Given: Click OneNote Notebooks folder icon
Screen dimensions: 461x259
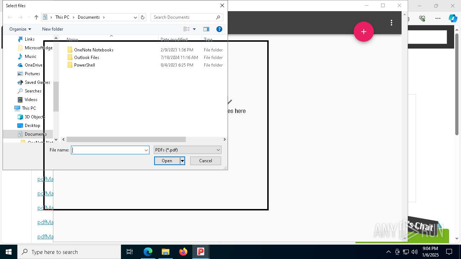Looking at the screenshot, I should pyautogui.click(x=70, y=50).
